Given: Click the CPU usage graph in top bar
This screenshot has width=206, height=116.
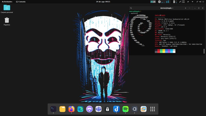Looking at the screenshot, I should [x=166, y=2].
